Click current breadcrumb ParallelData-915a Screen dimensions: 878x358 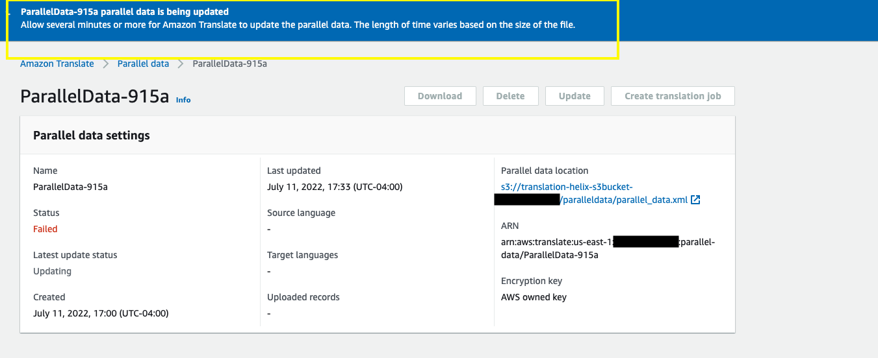[230, 64]
